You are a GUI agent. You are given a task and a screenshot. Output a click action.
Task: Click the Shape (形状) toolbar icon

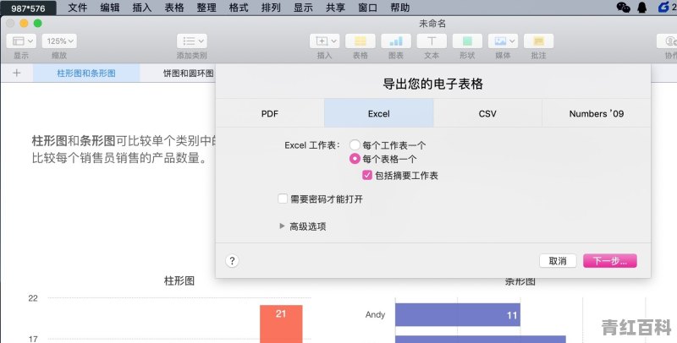tap(467, 41)
